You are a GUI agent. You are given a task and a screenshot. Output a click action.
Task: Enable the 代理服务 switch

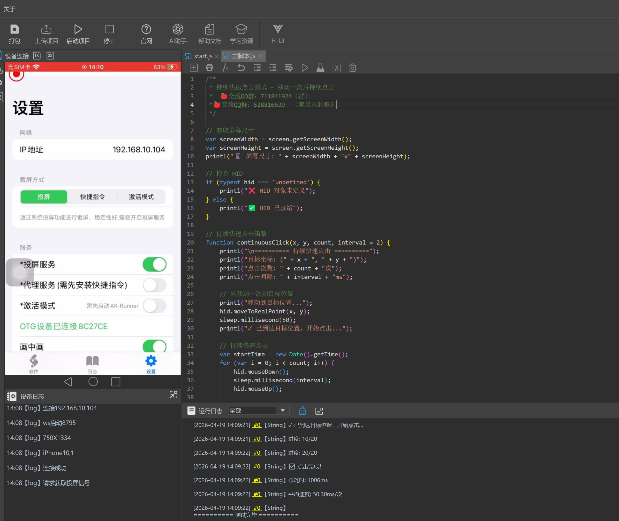point(154,285)
